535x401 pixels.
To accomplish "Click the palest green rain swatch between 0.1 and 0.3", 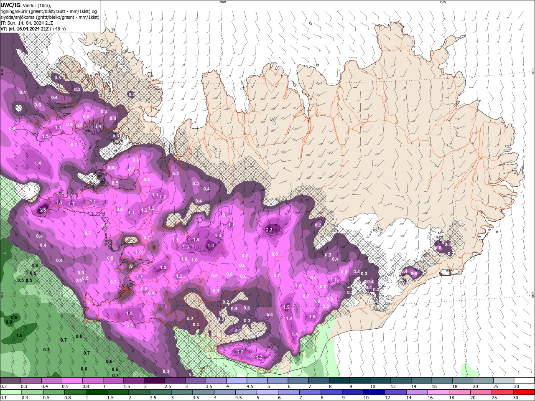I will (x=10, y=392).
